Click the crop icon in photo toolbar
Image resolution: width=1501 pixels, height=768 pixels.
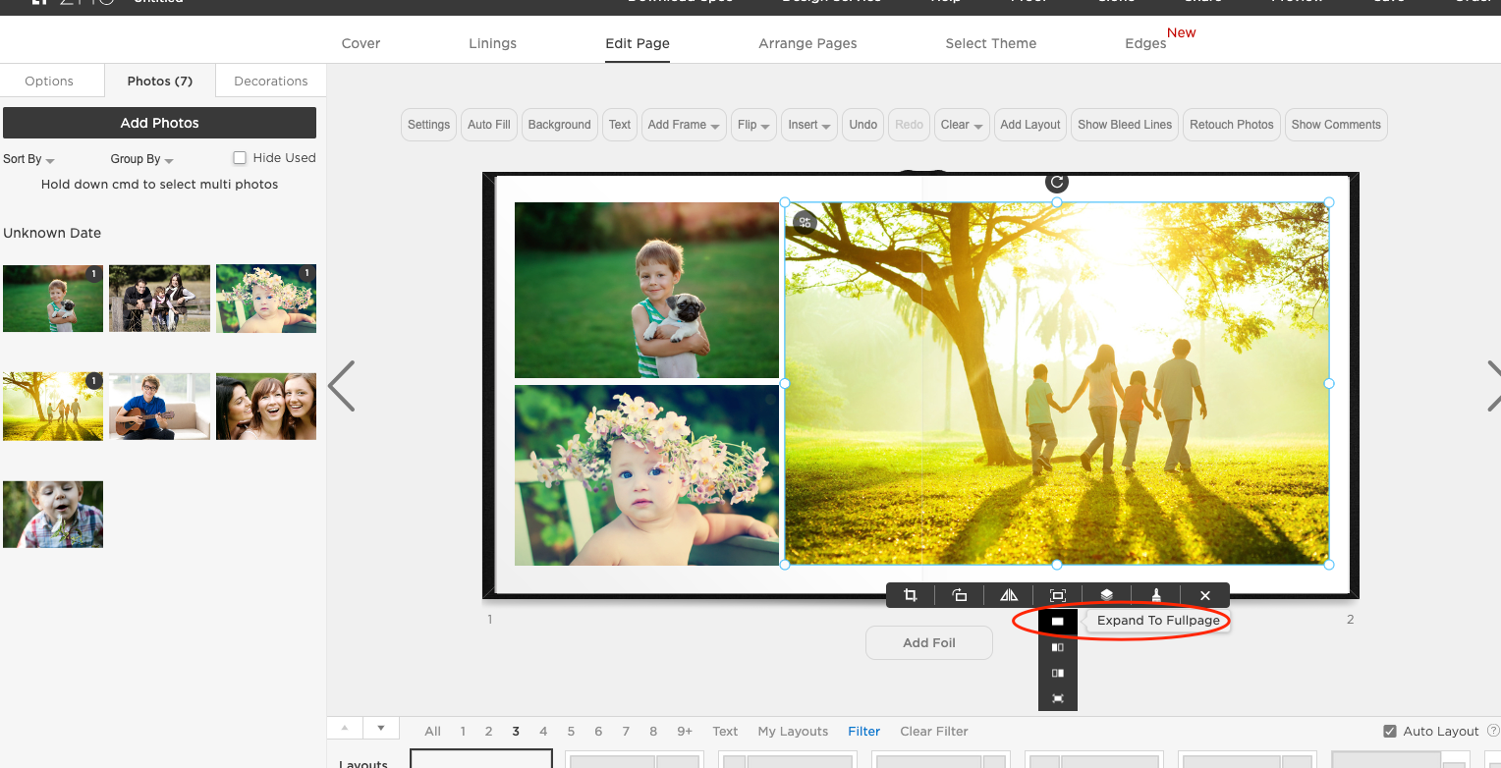[x=911, y=595]
